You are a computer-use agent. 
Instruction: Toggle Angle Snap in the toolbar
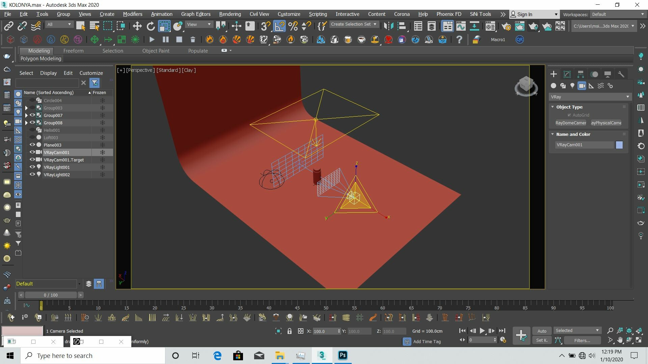click(x=279, y=26)
